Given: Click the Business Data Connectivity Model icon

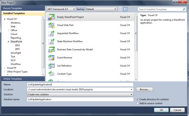Looking at the screenshot, I should click(51, 49).
